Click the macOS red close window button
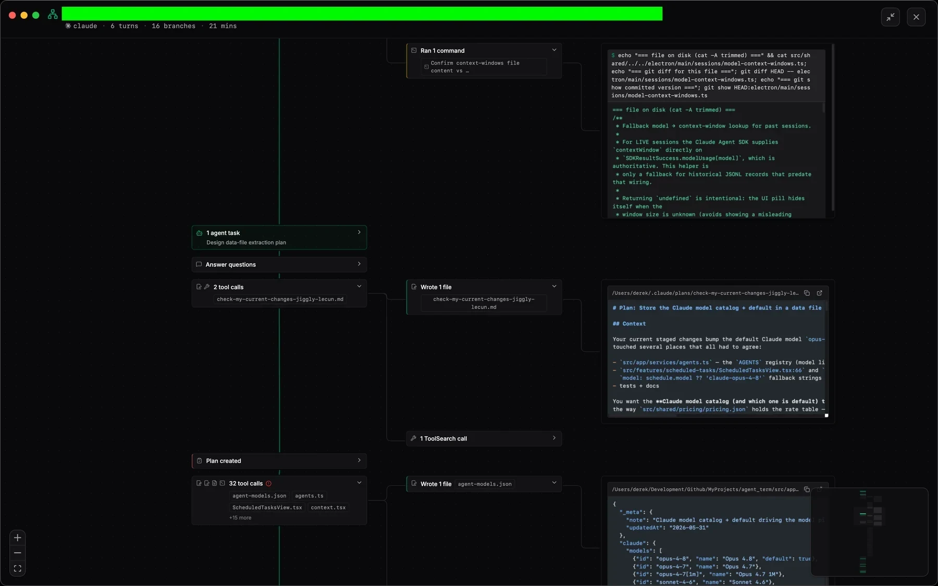The image size is (938, 586). click(12, 15)
